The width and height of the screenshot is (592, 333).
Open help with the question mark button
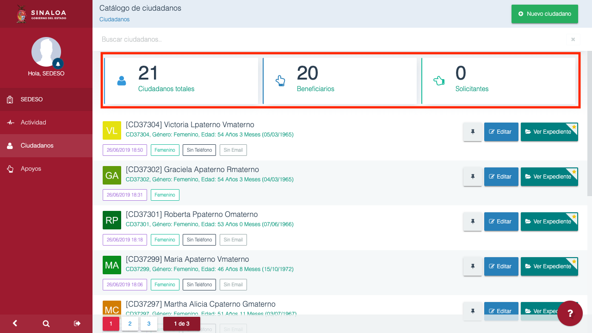570,314
